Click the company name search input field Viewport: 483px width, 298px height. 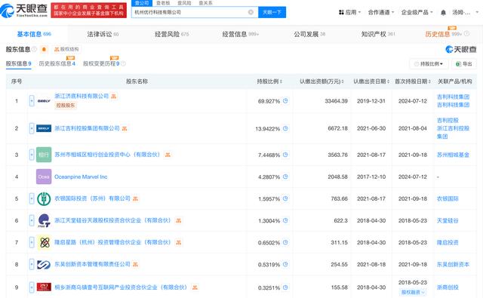(x=190, y=12)
